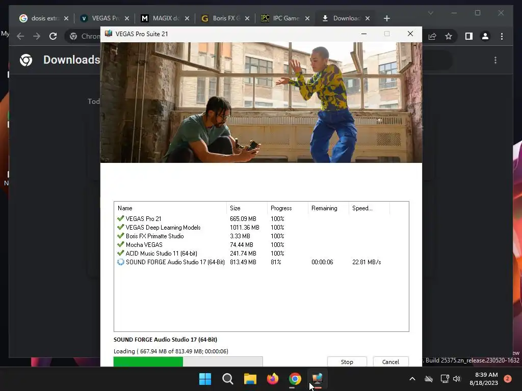The width and height of the screenshot is (522, 391).
Task: Click the 1011.36 MB size cell
Action: pyautogui.click(x=244, y=228)
